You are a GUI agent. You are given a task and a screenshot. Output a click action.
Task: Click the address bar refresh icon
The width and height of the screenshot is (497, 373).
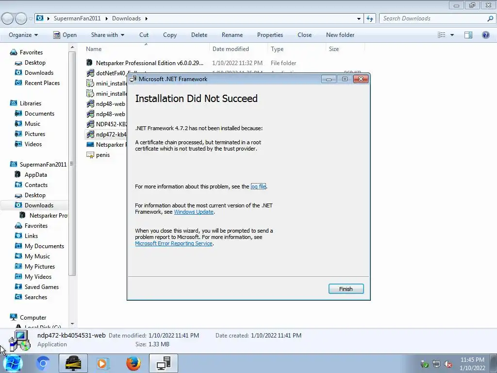[x=369, y=18]
